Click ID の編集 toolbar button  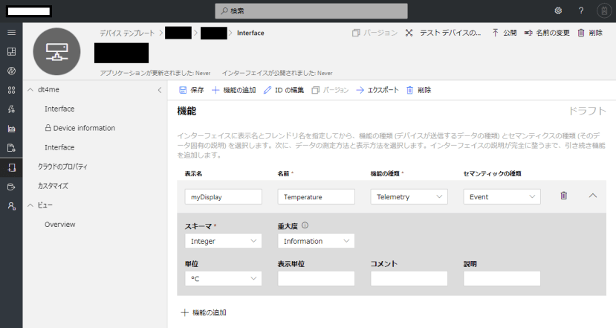click(x=284, y=90)
